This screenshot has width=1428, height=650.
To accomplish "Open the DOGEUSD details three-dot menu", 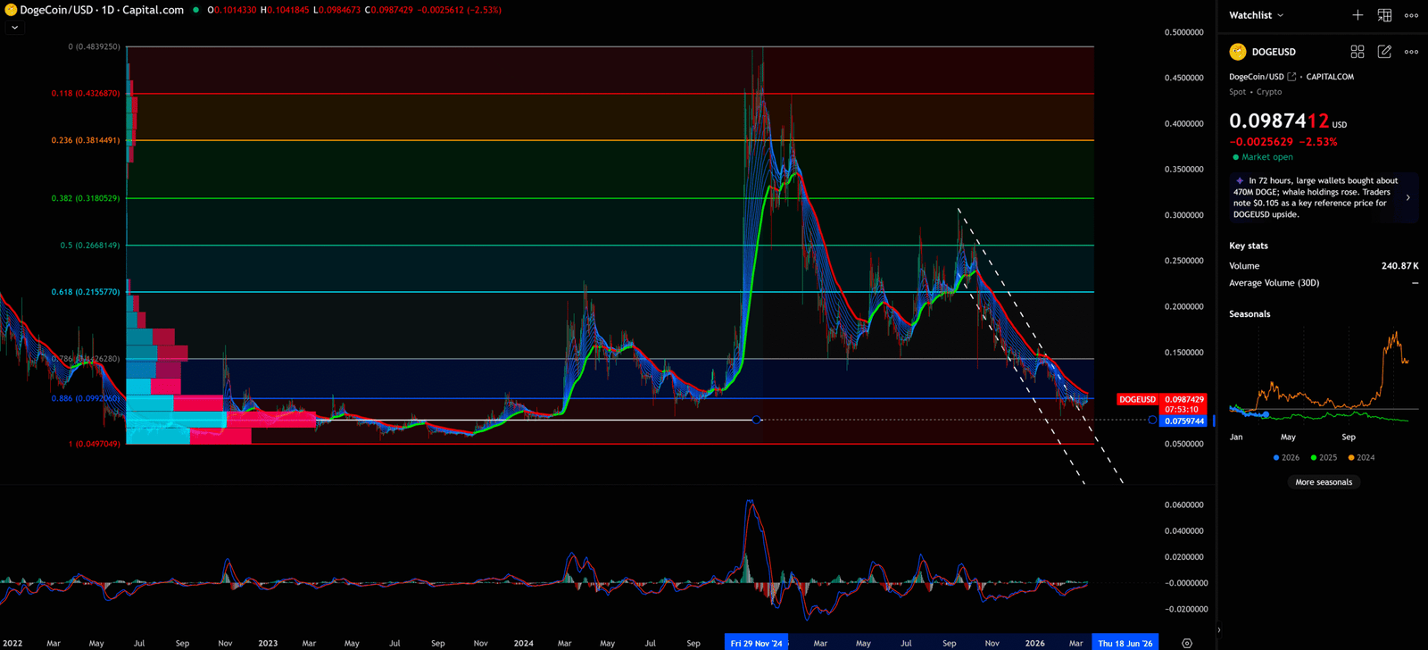I will pyautogui.click(x=1411, y=52).
